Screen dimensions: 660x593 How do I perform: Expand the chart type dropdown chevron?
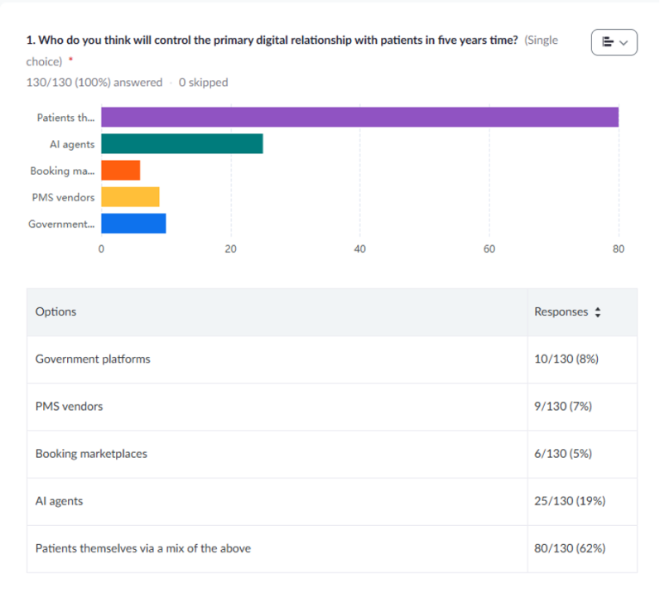coord(624,42)
